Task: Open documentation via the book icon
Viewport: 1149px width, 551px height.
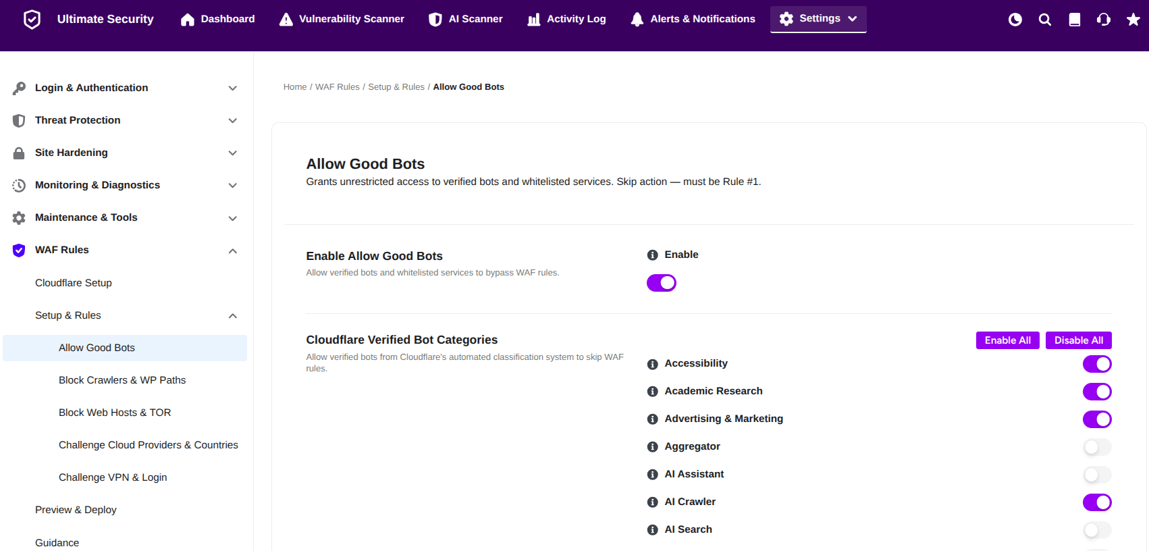Action: coord(1075,20)
